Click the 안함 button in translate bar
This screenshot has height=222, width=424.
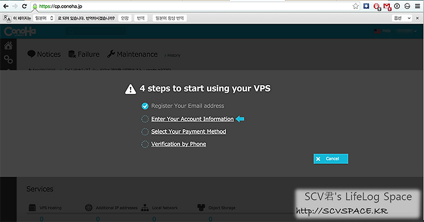click(x=125, y=18)
